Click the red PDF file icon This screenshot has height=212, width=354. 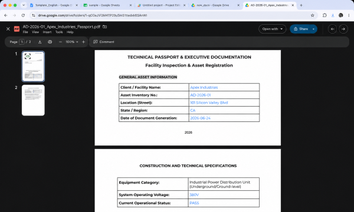(x=17, y=29)
